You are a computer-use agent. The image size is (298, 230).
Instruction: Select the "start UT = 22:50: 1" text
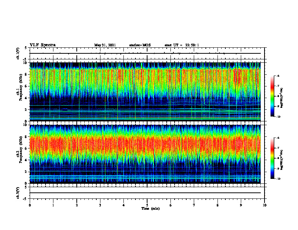[182, 45]
